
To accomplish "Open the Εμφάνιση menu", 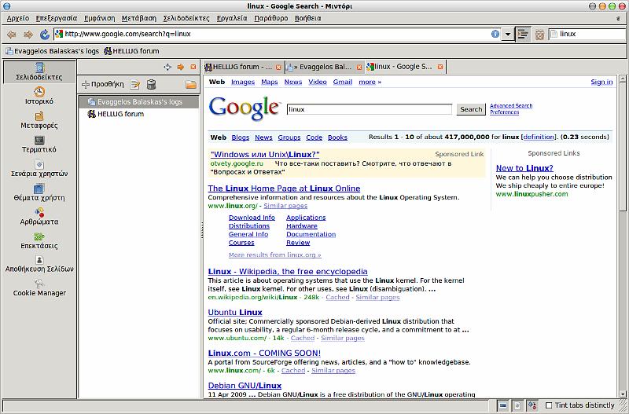I will pyautogui.click(x=100, y=18).
